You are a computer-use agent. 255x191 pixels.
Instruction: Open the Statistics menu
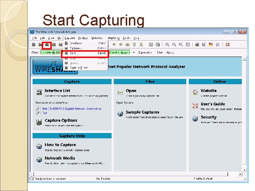coord(97,38)
